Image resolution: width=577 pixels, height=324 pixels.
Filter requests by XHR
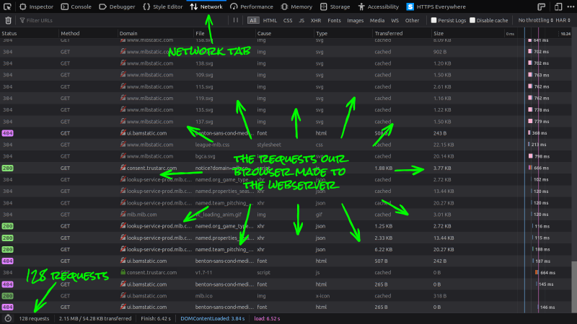(316, 21)
